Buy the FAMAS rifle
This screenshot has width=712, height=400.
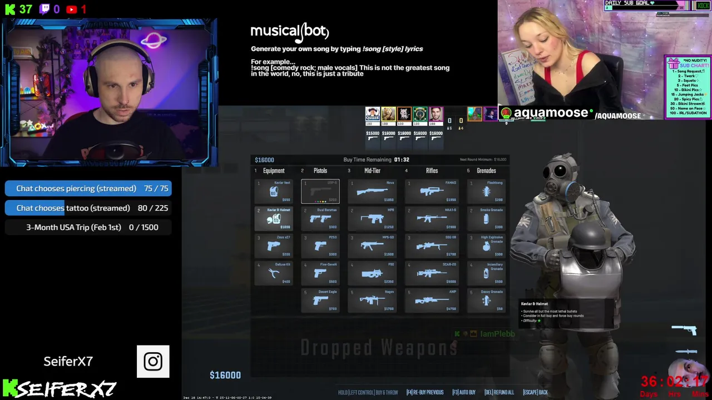click(432, 191)
